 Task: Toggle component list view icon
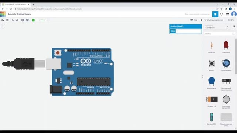(234, 27)
